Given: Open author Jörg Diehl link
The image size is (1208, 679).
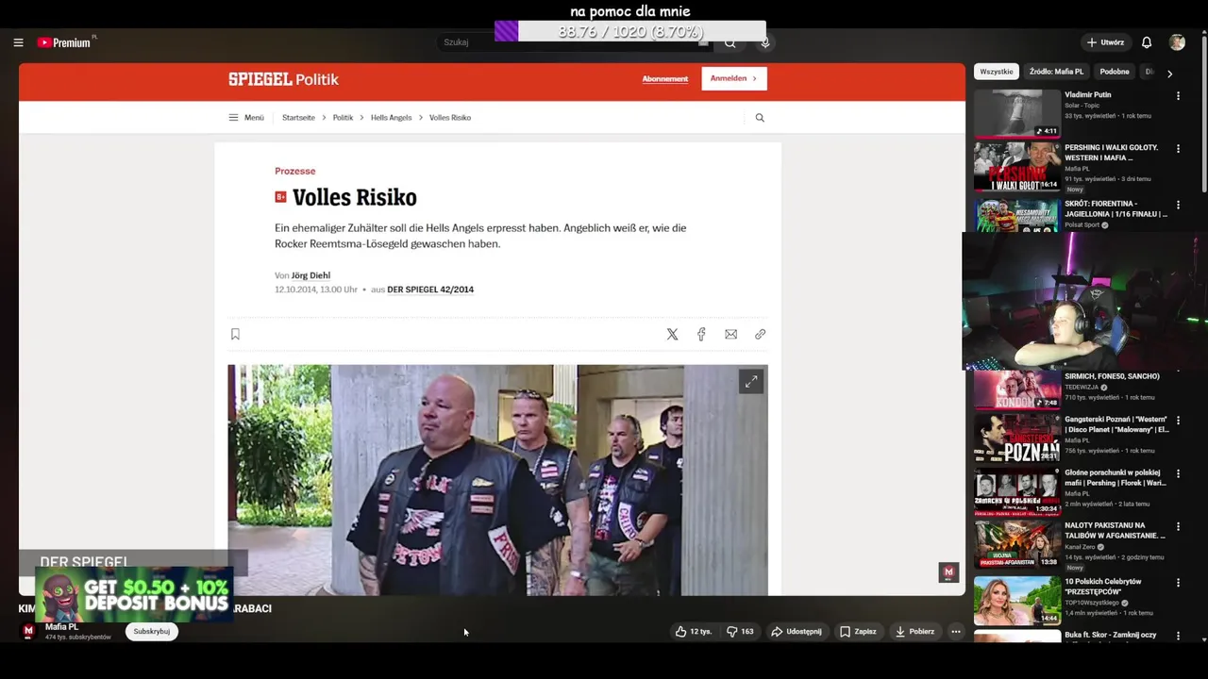Looking at the screenshot, I should [310, 275].
